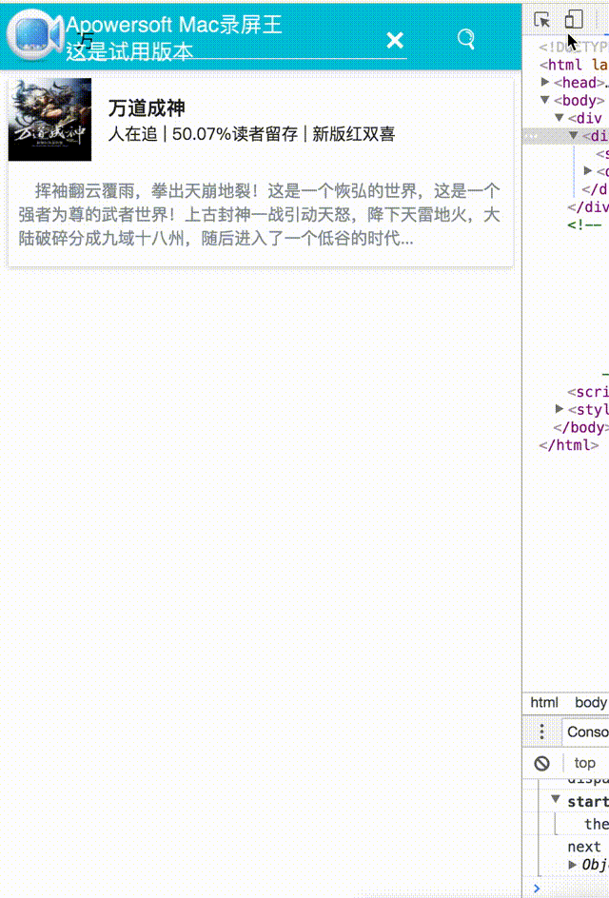This screenshot has height=898, width=609.
Task: Select the green '<!--' comment line
Action: [584, 224]
